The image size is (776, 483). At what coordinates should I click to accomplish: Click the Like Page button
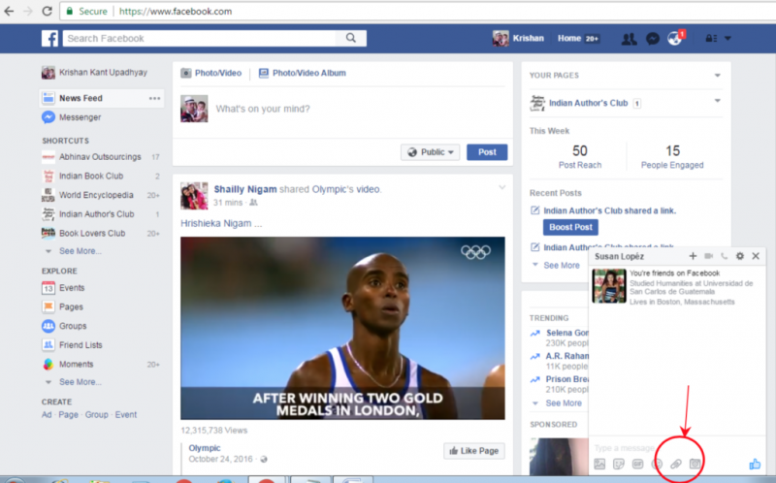474,451
